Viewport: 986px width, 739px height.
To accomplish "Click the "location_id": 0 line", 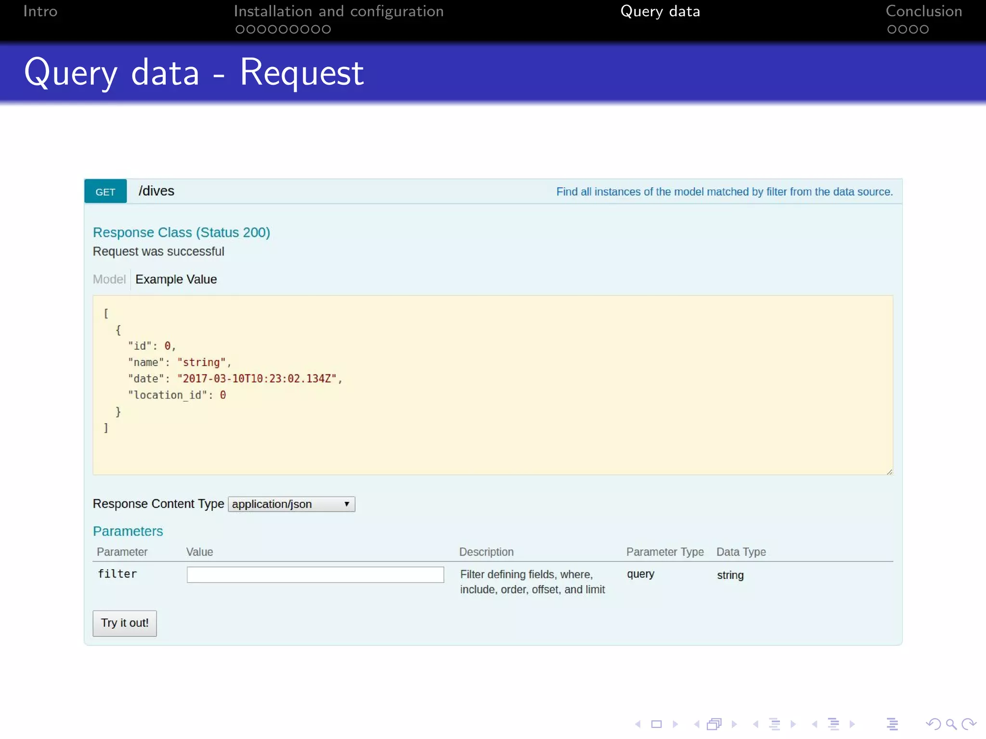I will [x=177, y=395].
